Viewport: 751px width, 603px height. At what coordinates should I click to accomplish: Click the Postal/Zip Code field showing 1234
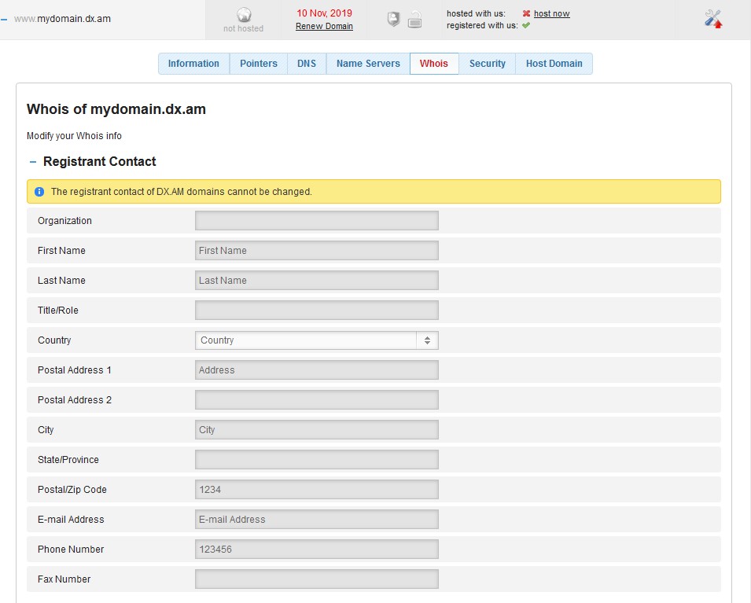coord(316,489)
